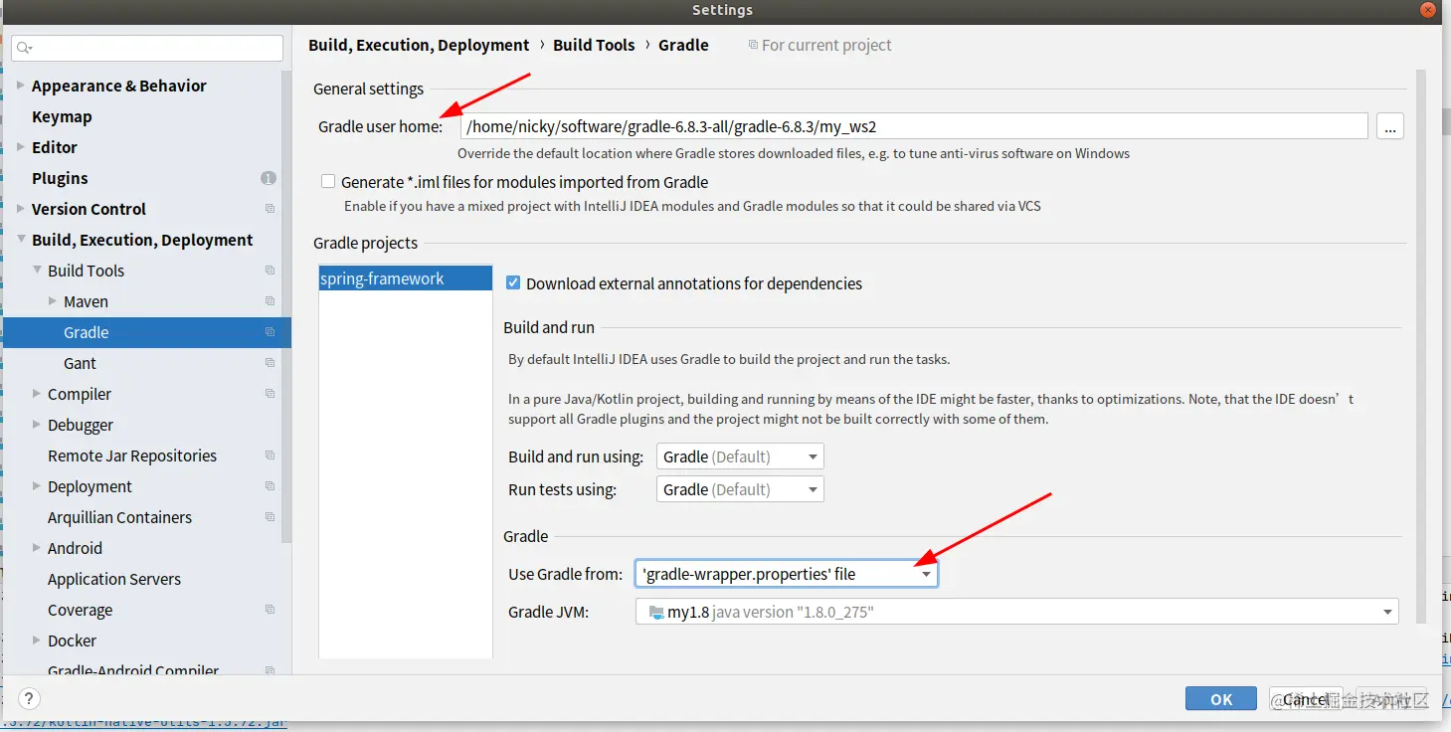Expand the Editor section arrow

[21, 147]
